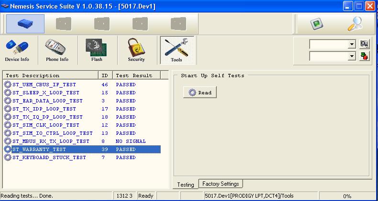Select ST_WARRANTY_TEST row text
Screen dimensions: 378x201
[39, 150]
